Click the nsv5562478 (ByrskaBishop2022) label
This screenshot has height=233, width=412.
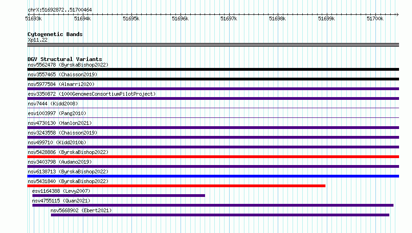[68, 65]
